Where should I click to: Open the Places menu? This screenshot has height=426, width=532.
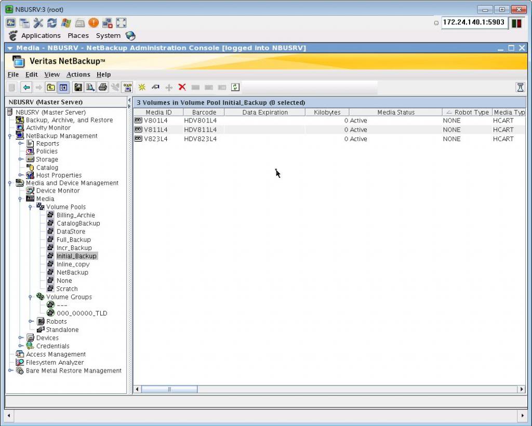78,36
